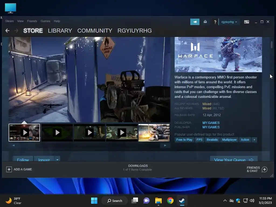Click the thumbnail strip right scroll arrow
The width and height of the screenshot is (276, 207).
coord(165,145)
